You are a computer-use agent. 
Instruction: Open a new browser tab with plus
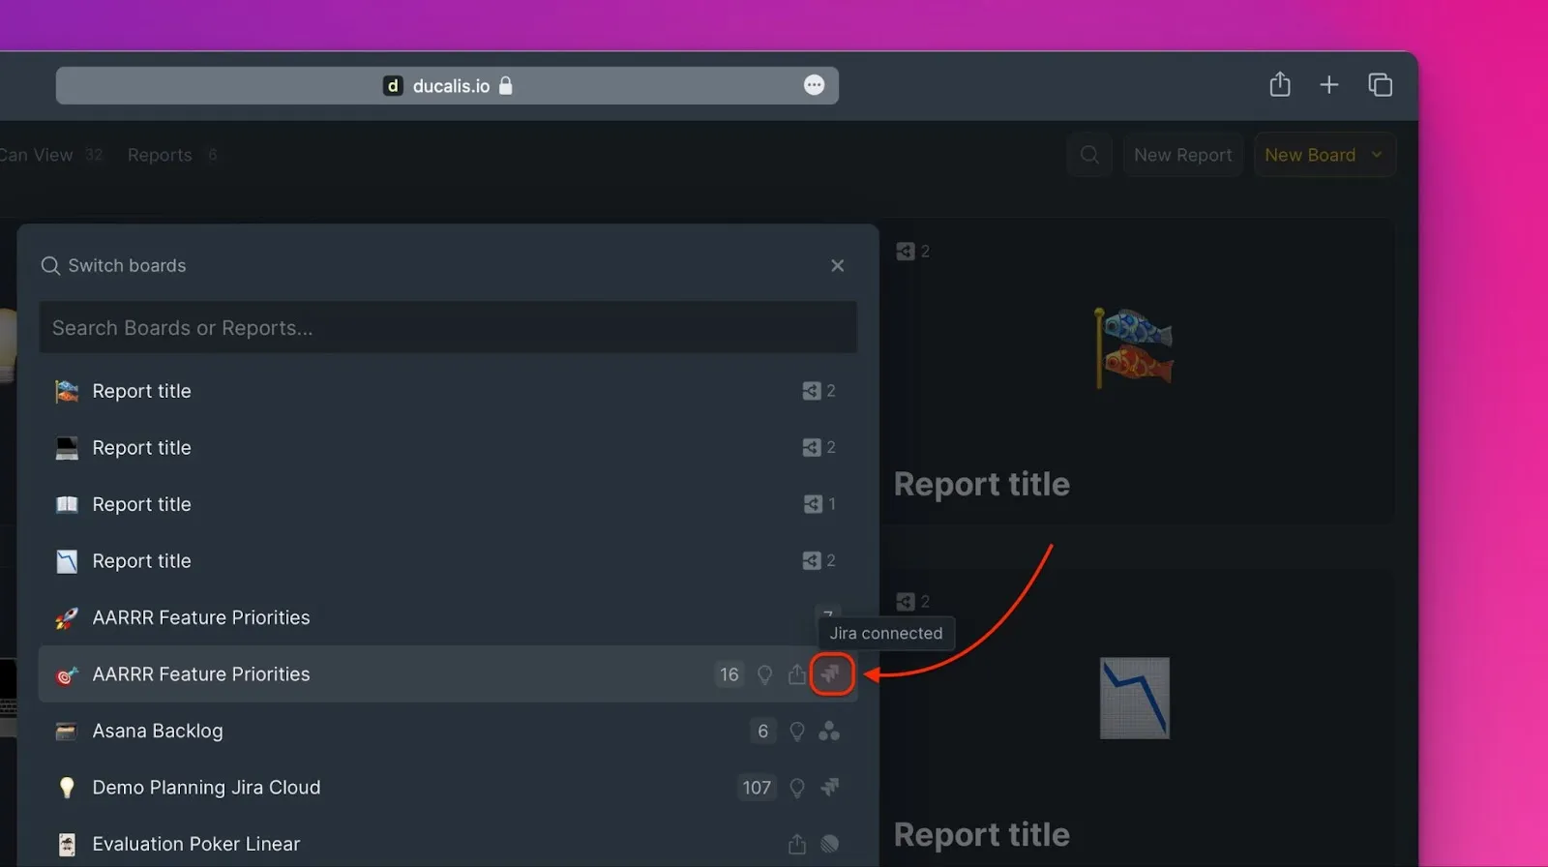pyautogui.click(x=1328, y=85)
